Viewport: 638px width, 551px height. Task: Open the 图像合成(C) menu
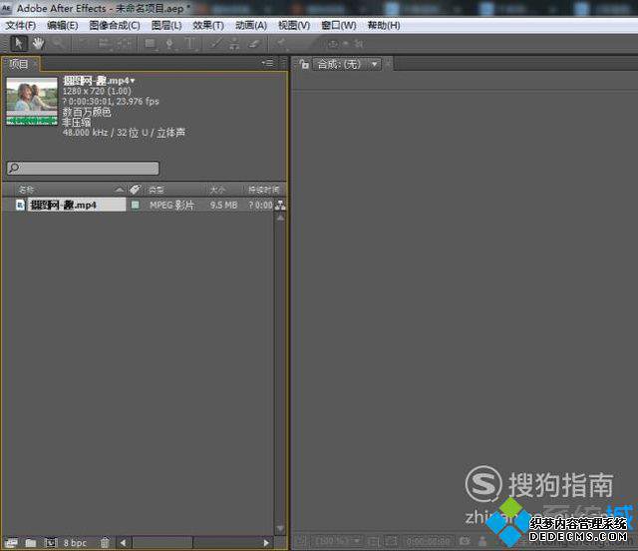115,25
